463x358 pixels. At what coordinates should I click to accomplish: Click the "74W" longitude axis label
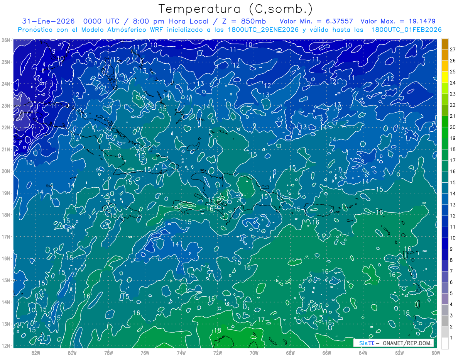(x=181, y=353)
